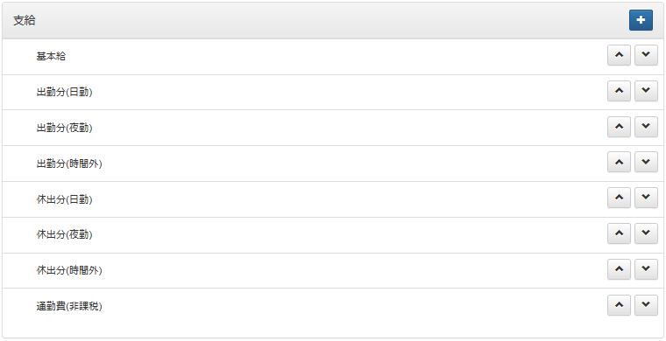The height and width of the screenshot is (341, 666).
Task: Shift 出勤分(夜勤) upward with arrow
Action: [619, 127]
